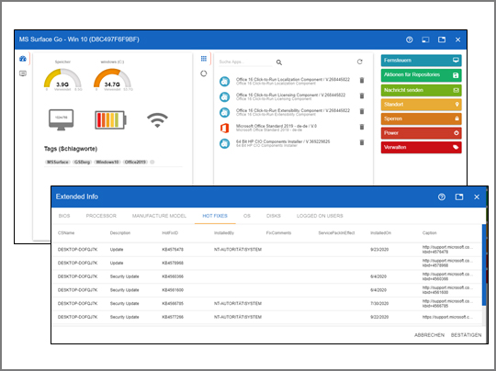Viewport: 496px width, 371px height.
Task: Select hotfix row KB4561600
Action: (x=267, y=290)
